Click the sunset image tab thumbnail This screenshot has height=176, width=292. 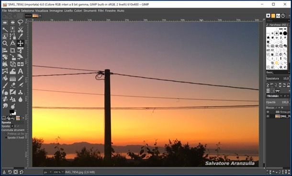point(35,16)
